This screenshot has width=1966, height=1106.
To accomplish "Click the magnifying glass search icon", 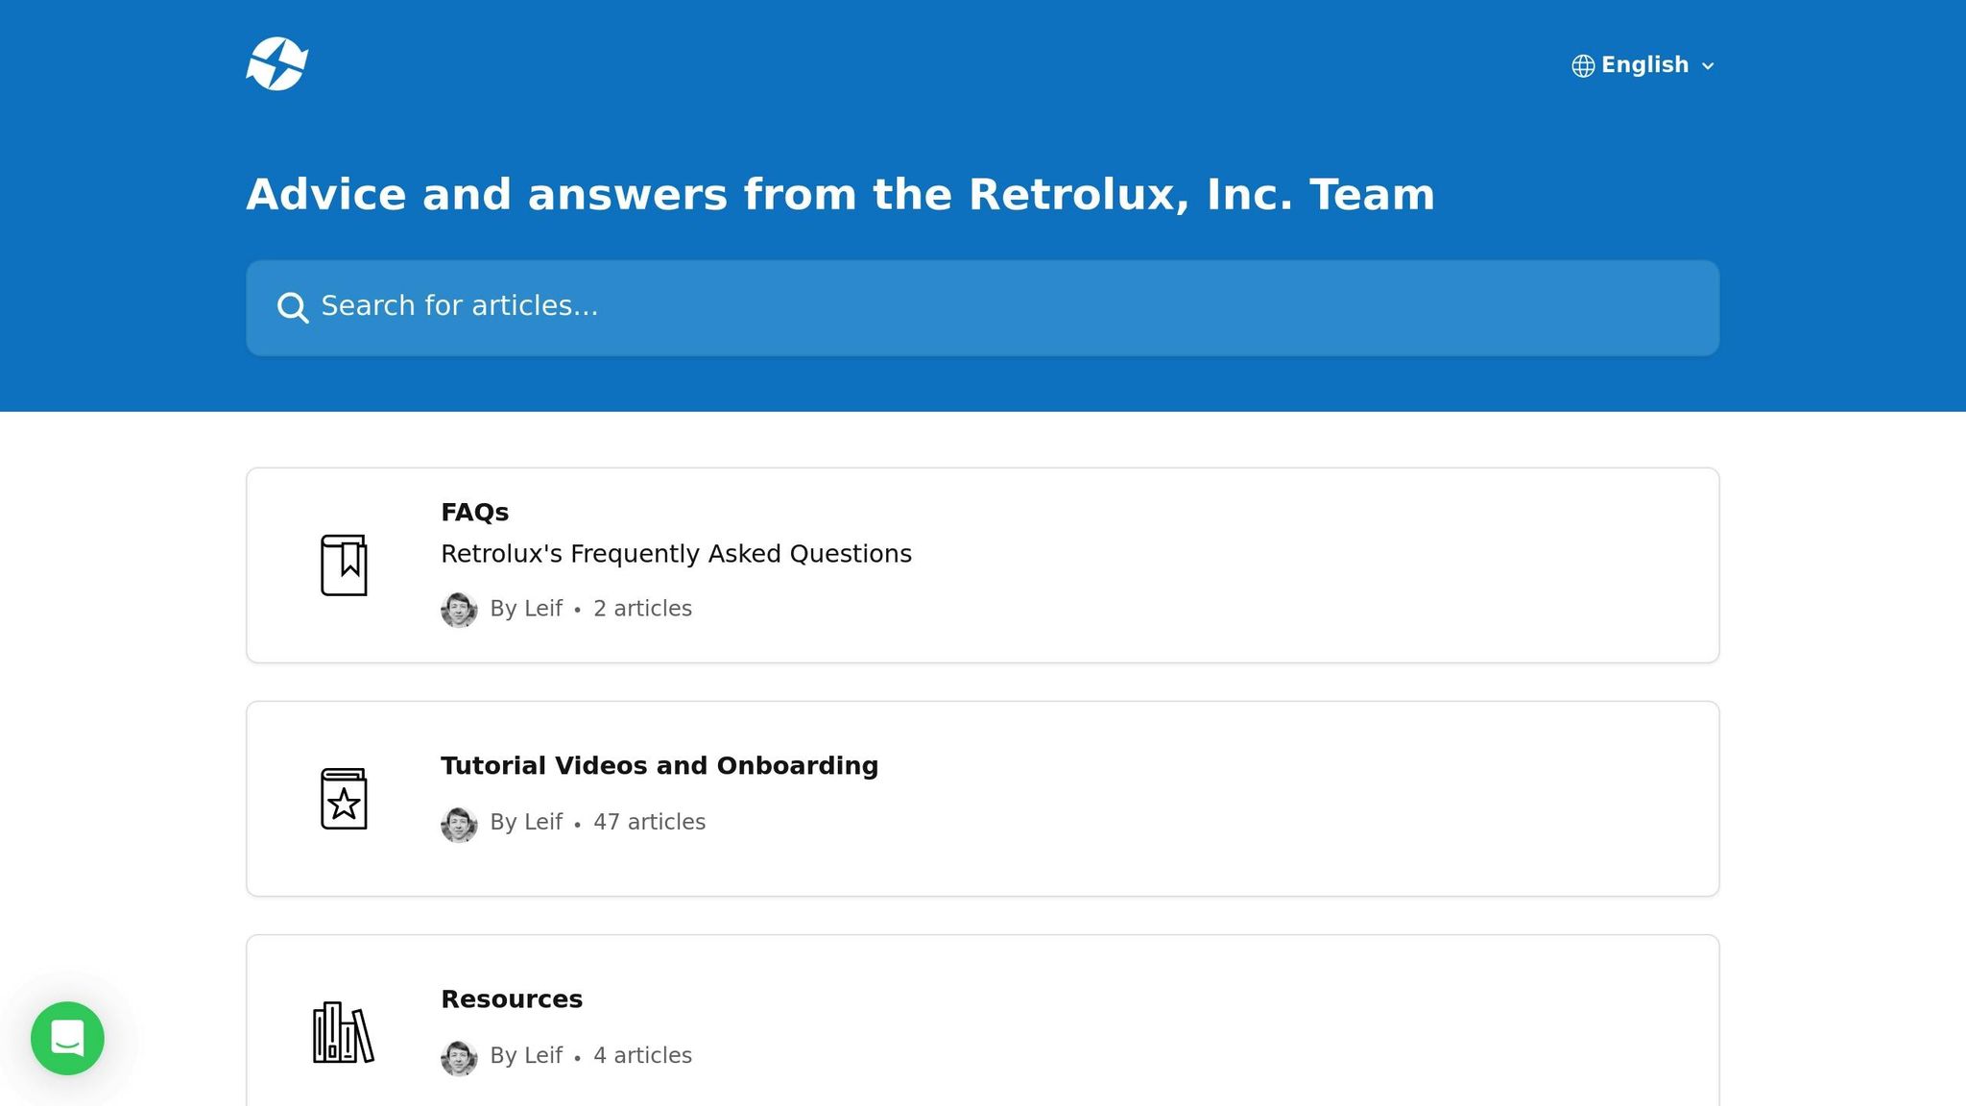I will (x=291, y=307).
